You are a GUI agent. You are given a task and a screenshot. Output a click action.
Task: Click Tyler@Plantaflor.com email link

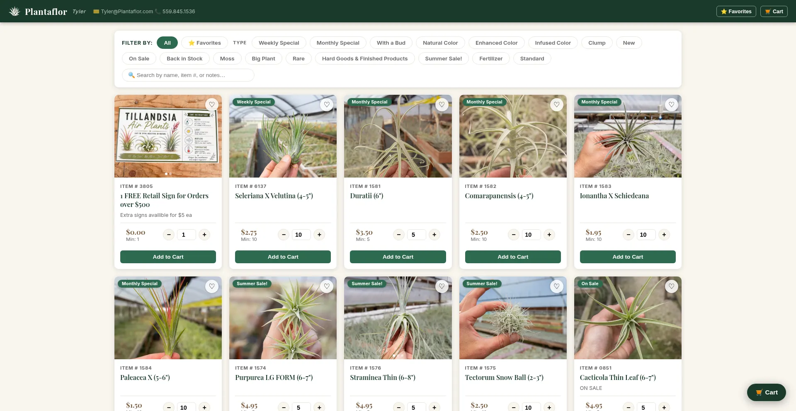[127, 11]
